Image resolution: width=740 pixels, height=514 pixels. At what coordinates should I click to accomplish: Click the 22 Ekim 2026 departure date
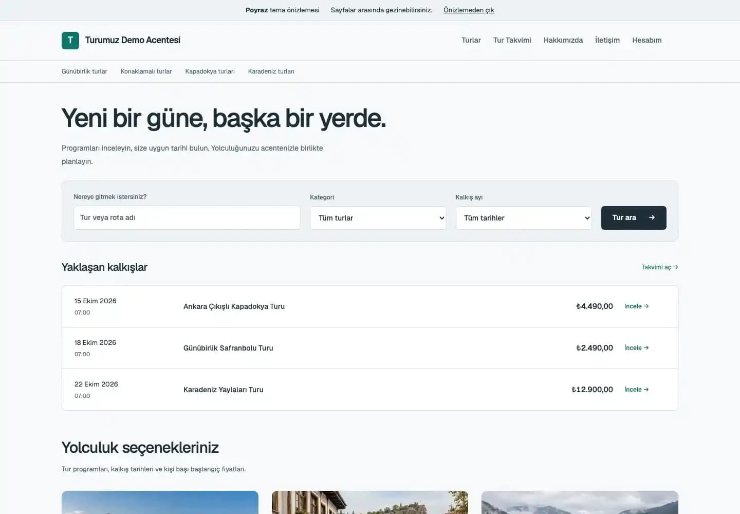click(96, 384)
